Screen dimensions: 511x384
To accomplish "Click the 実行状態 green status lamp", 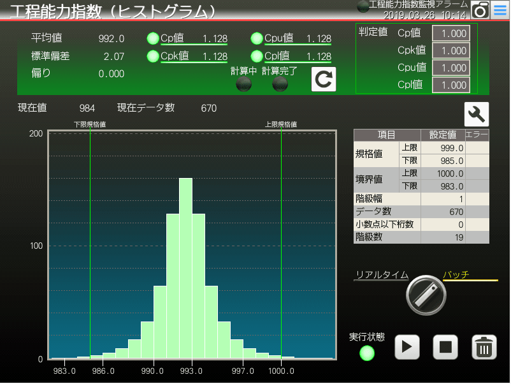I will point(367,353).
